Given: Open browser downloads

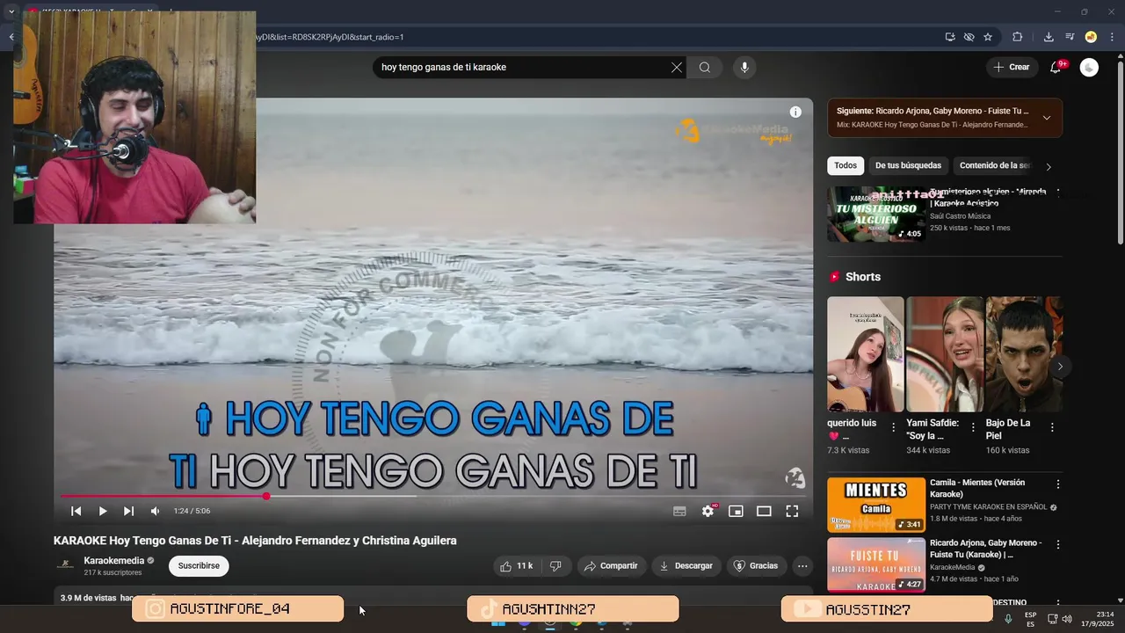Looking at the screenshot, I should pos(1049,37).
